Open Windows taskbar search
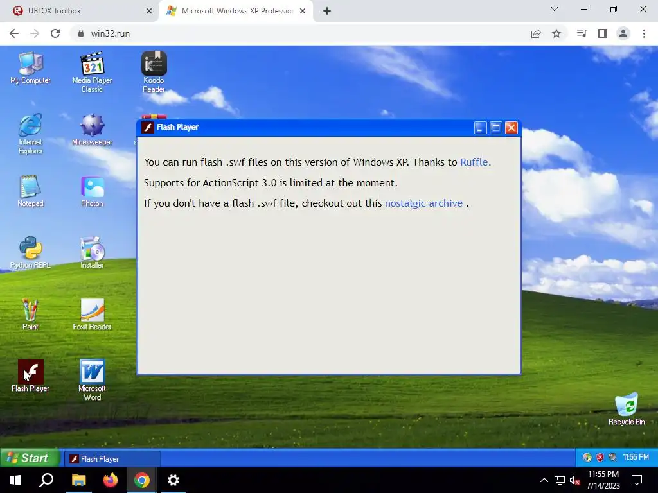Image resolution: width=658 pixels, height=493 pixels. pyautogui.click(x=46, y=480)
